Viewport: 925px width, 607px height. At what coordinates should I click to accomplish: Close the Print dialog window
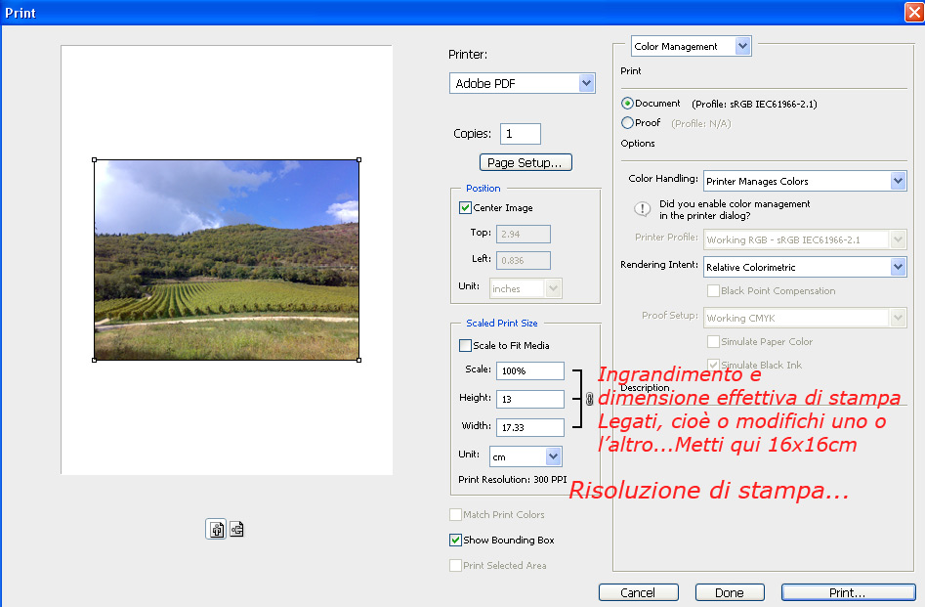tap(914, 13)
